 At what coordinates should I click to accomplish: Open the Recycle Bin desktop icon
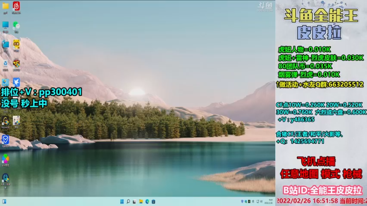pos(6,63)
